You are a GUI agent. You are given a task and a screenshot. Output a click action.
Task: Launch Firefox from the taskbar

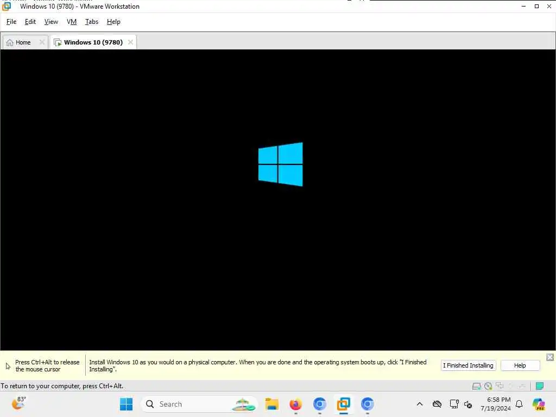click(x=296, y=404)
